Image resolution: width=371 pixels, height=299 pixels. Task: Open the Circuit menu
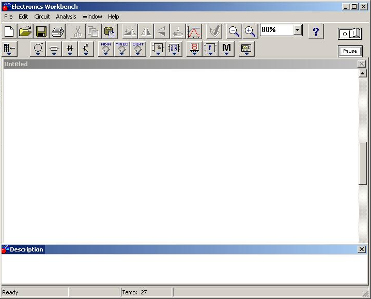tap(42, 17)
